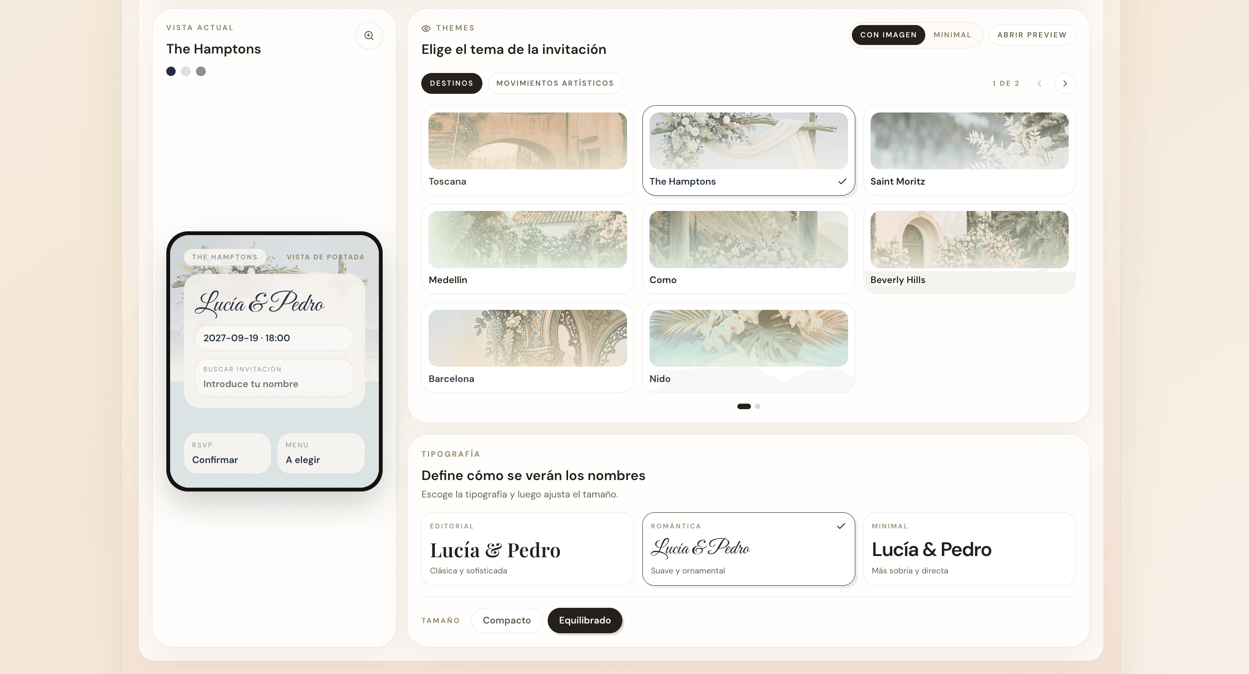Screen dimensions: 1249x674
Task: Select the gray color swatch
Action: (201, 71)
